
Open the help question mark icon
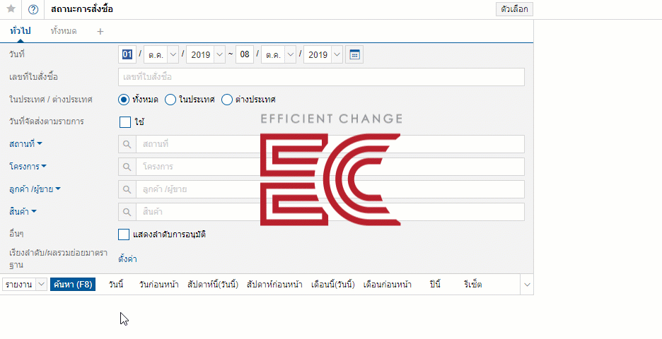(x=33, y=9)
